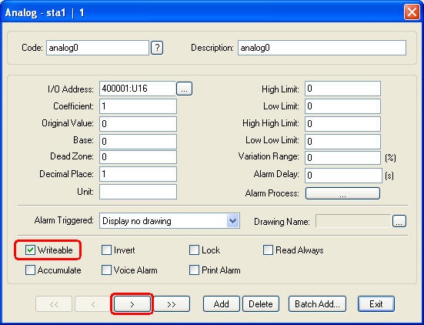The height and width of the screenshot is (325, 424).
Task: Enable Print Alarm checkbox
Action: click(194, 270)
